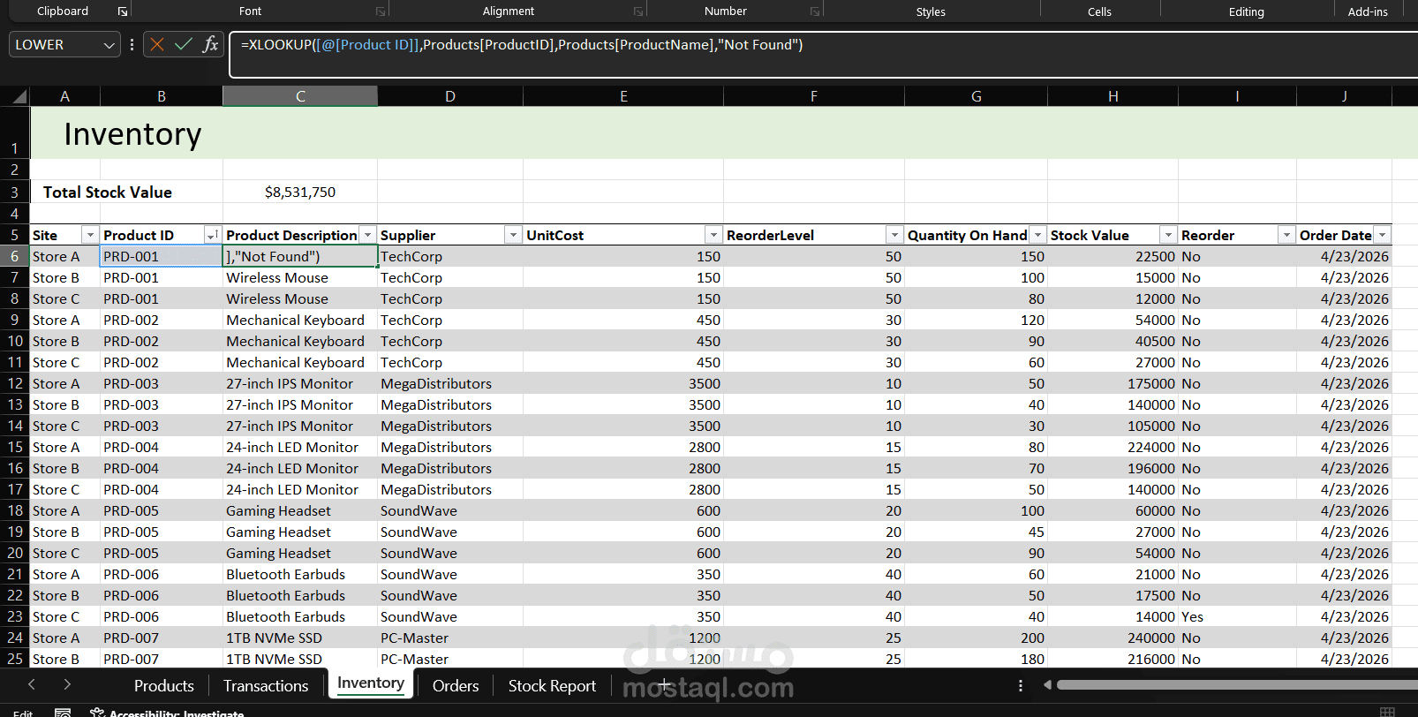Click the Inventory title cell

pos(132,134)
